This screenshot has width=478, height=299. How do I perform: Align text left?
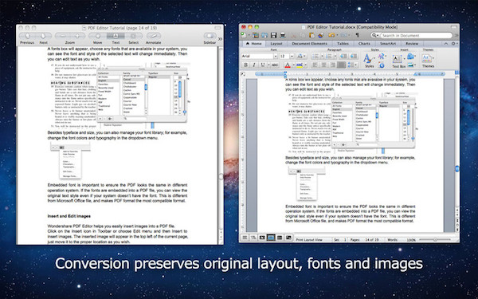pos(315,65)
